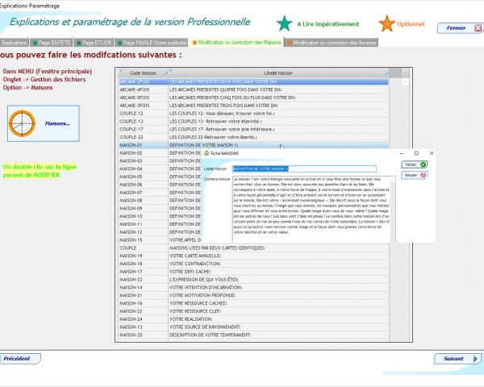Viewport: 484px width, 387px height.
Task: Switch to the Page ETUDE tab
Action: coord(94,43)
